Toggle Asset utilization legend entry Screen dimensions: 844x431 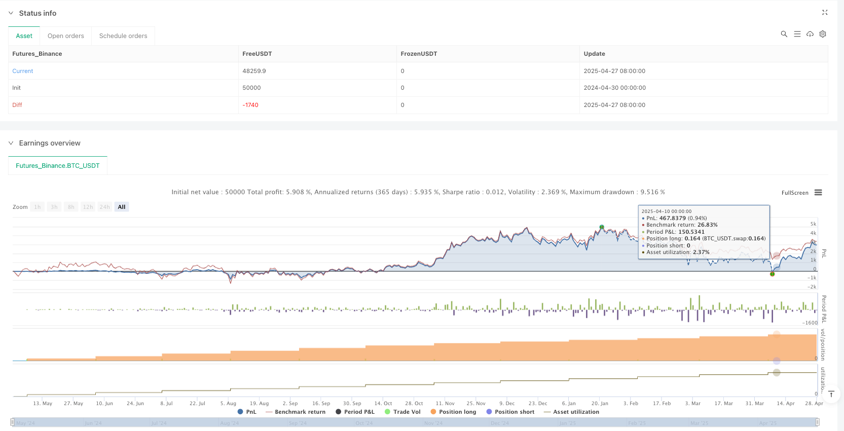pyautogui.click(x=571, y=412)
